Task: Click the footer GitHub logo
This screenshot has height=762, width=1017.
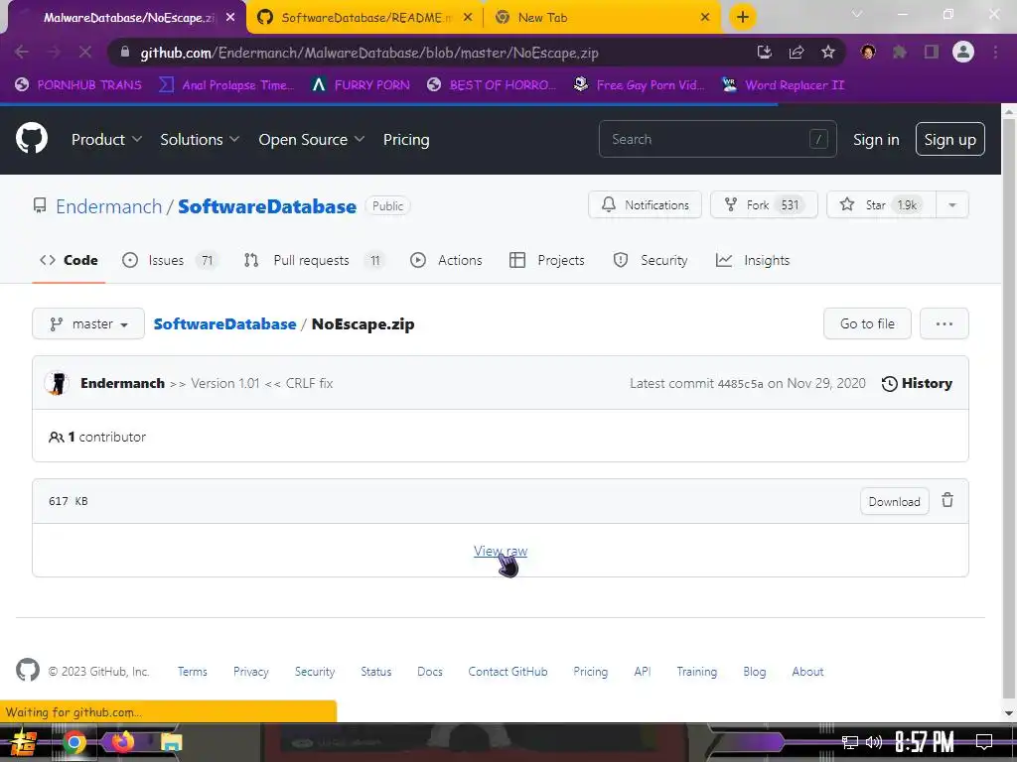Action: [27, 670]
